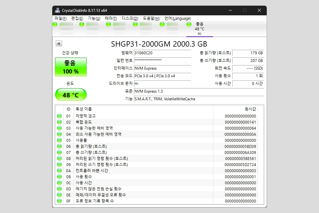
Task: Click the CrystalDiskInfo title bar app icon
Action: 57,11
